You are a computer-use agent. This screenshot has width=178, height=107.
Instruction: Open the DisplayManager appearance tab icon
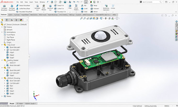(21, 20)
